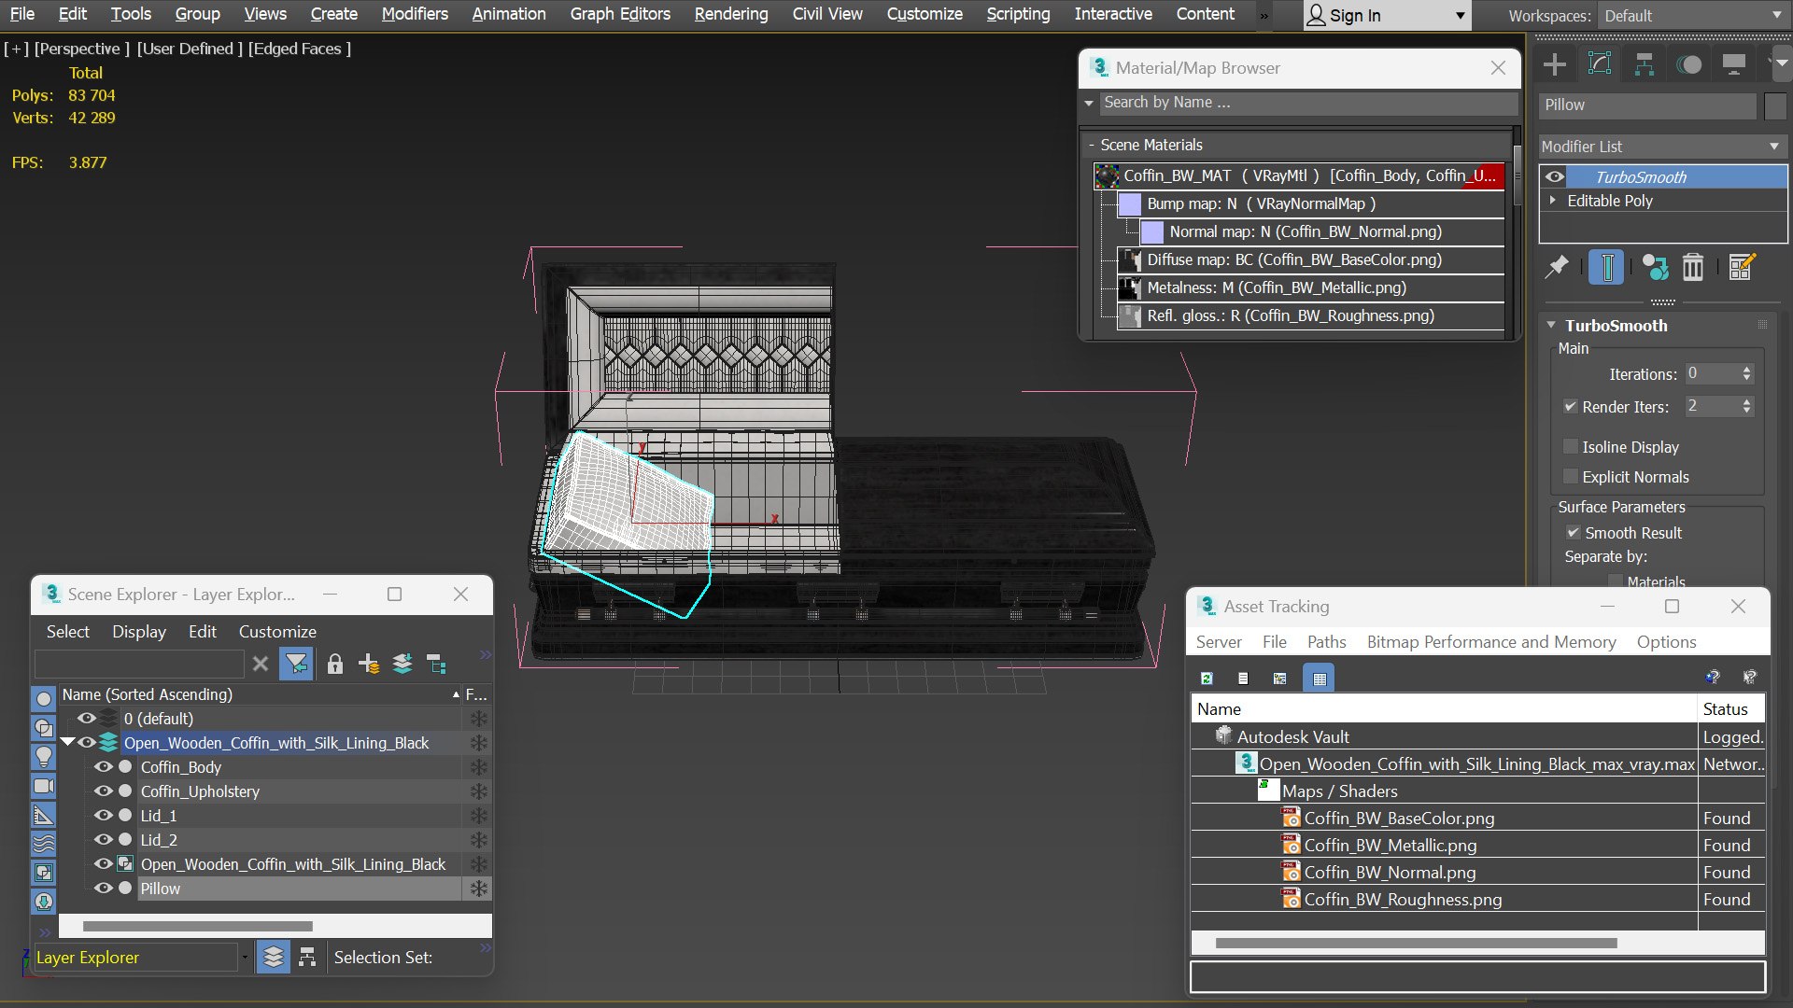
Task: Toggle TurboSmooth modifier visibility eye
Action: [x=1555, y=176]
